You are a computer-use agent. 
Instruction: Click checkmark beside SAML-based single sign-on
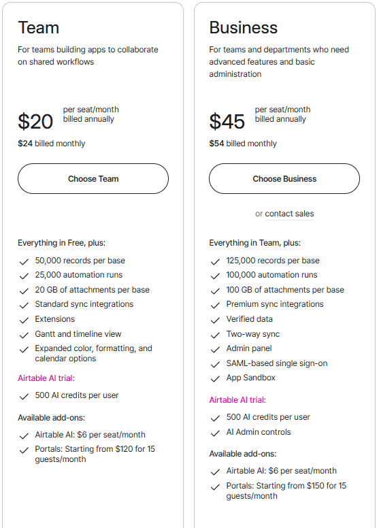215,364
